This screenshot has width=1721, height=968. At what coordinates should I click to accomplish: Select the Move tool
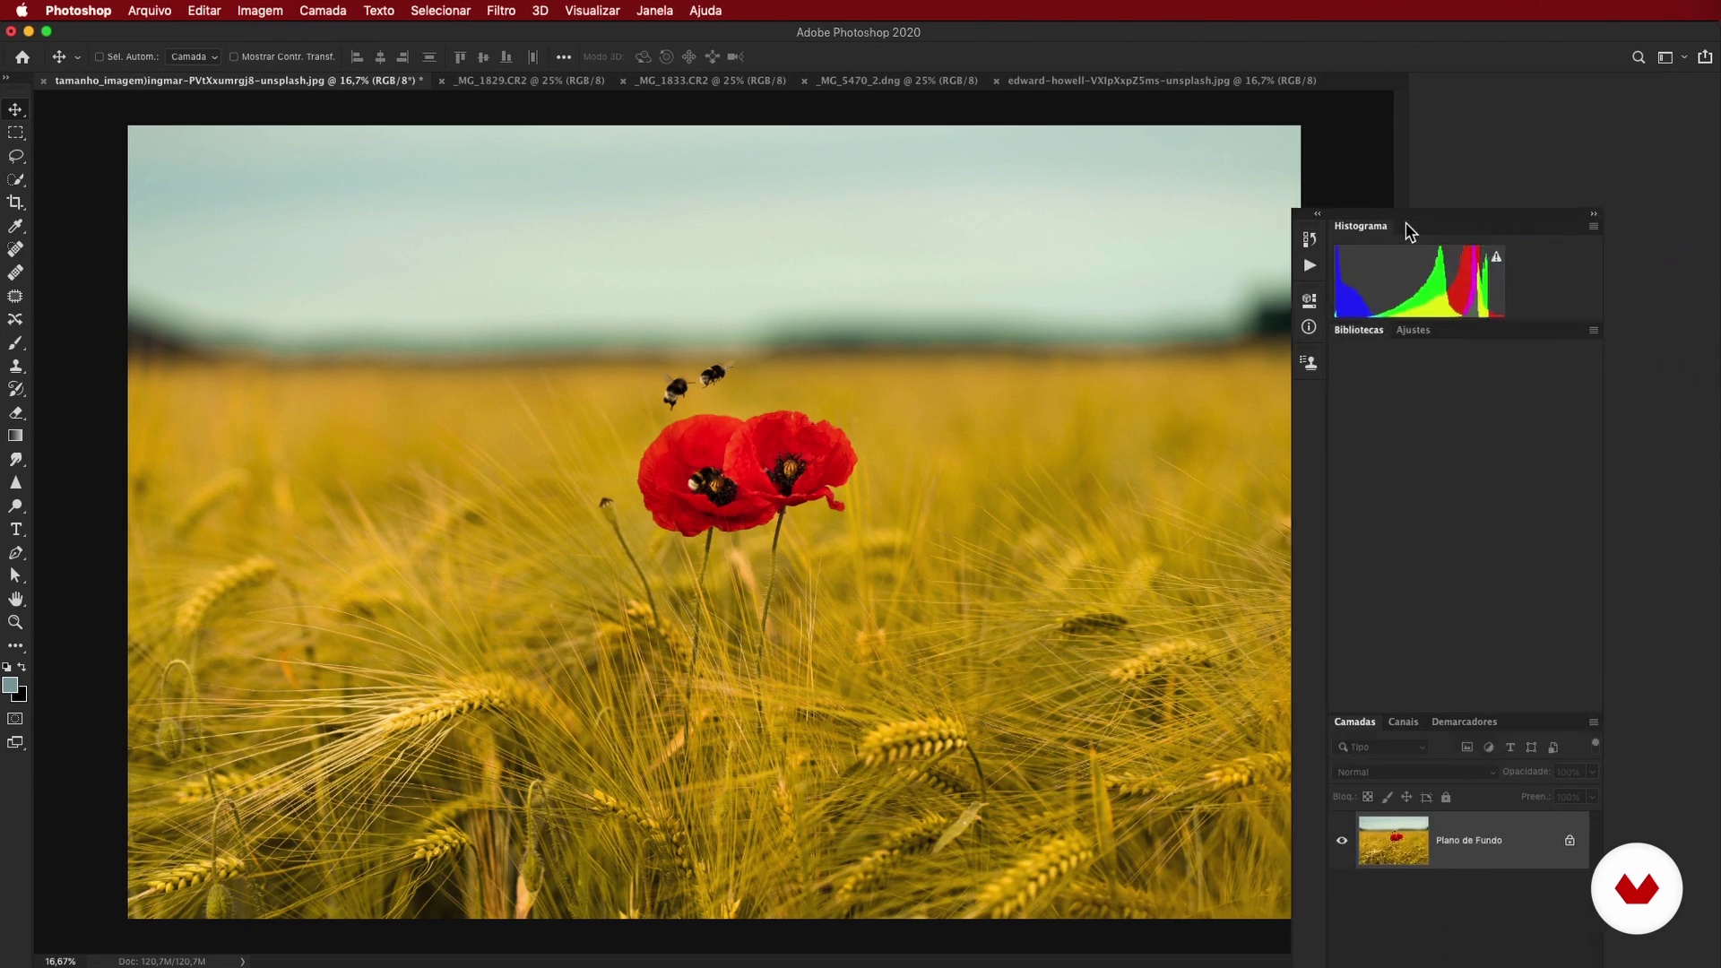[15, 109]
